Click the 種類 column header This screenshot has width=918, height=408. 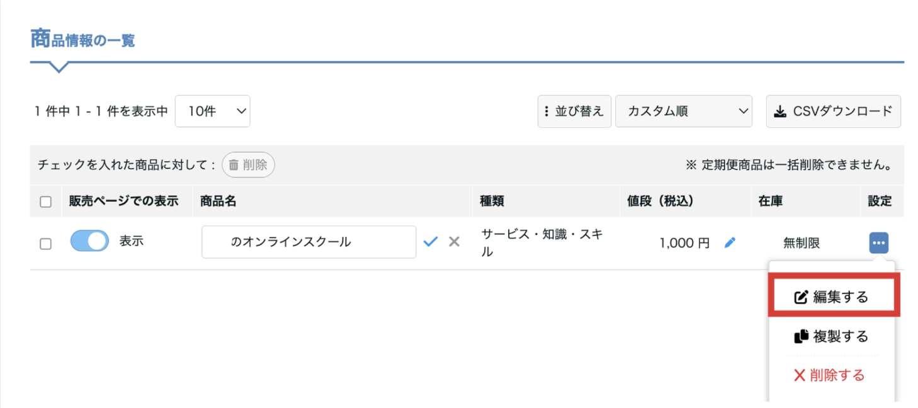coord(492,201)
